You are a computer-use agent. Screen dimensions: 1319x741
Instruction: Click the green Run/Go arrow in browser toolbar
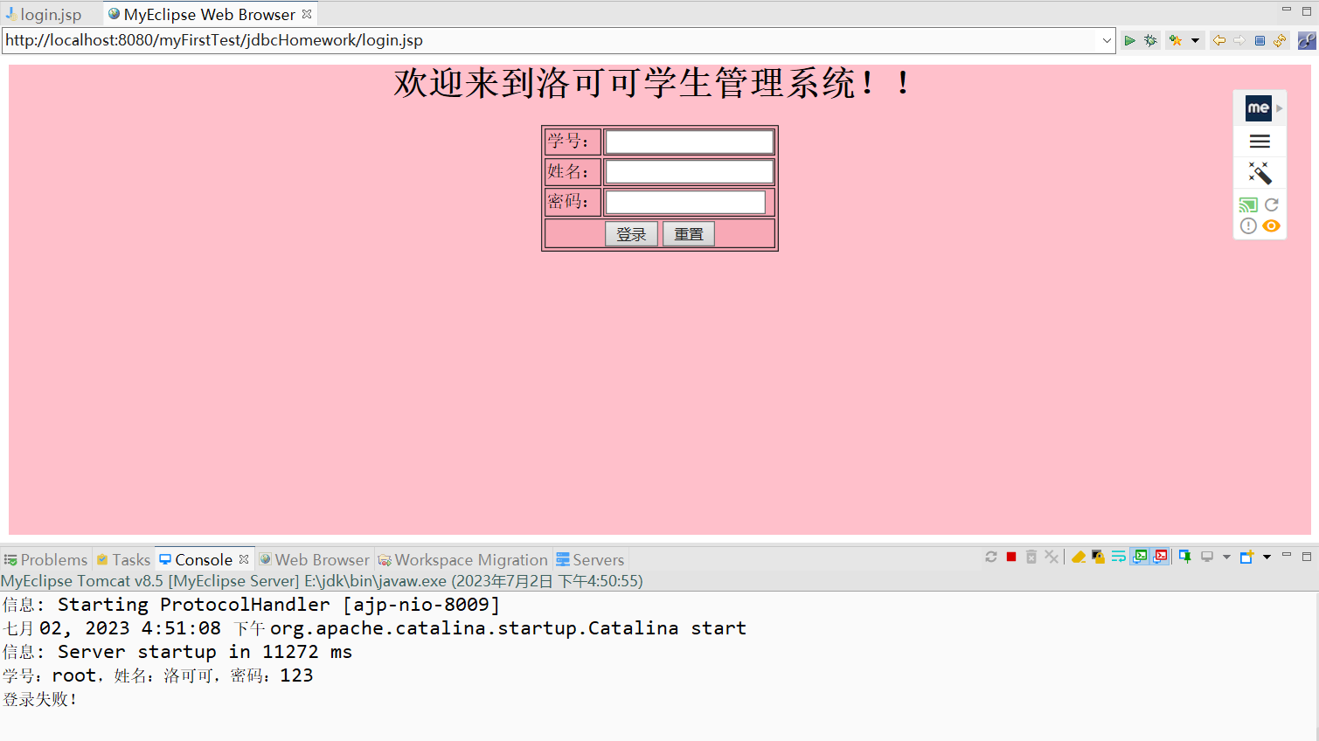1129,40
